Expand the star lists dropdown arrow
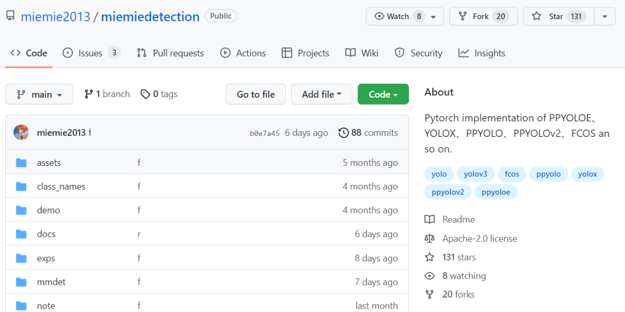This screenshot has width=625, height=312. [605, 16]
